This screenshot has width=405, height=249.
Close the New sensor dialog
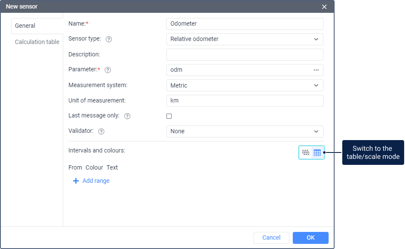pyautogui.click(x=324, y=7)
